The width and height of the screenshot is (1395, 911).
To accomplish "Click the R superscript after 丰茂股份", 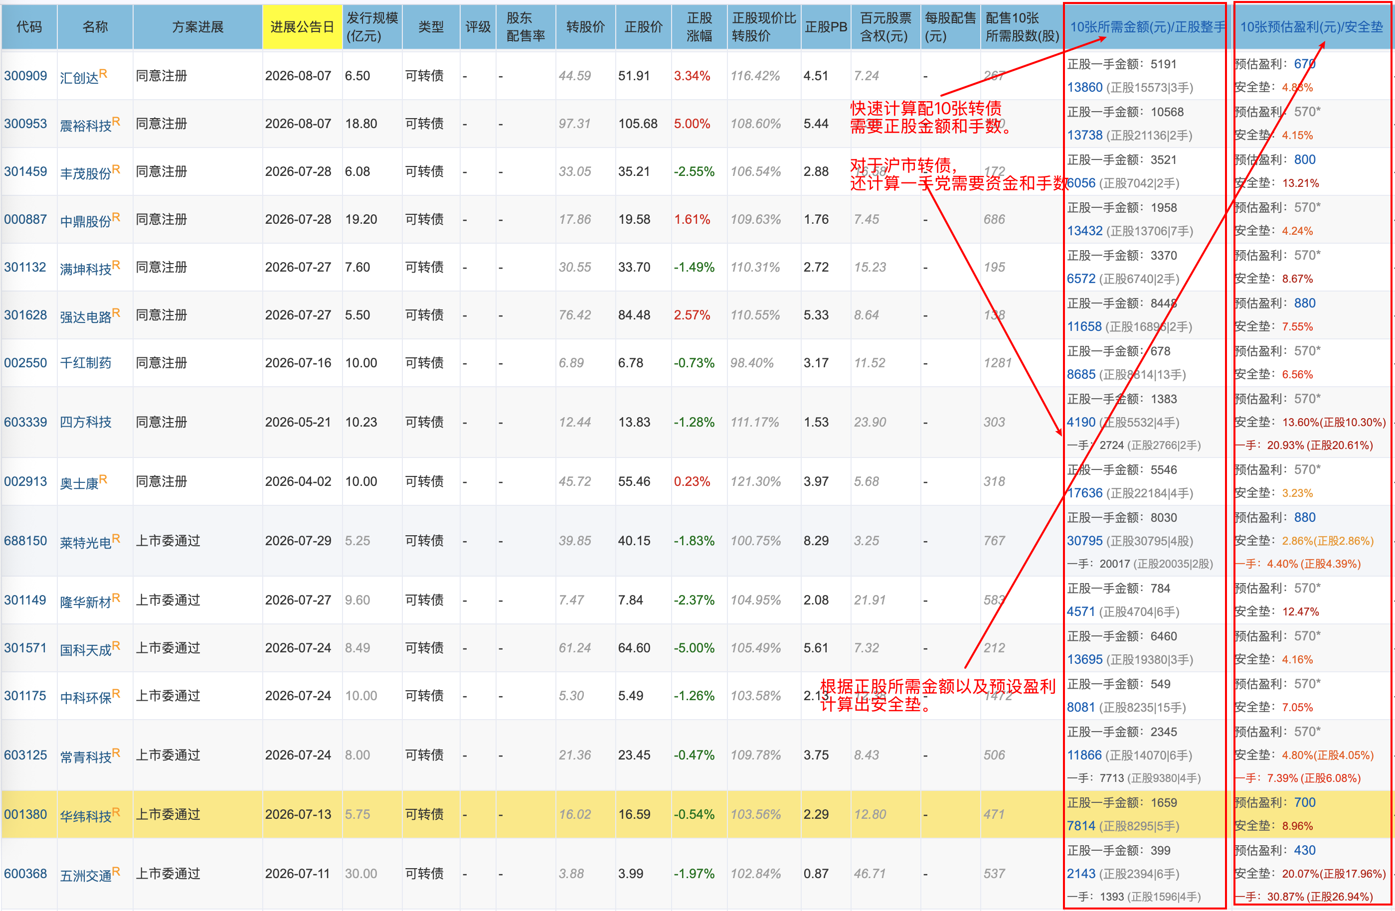I will (116, 169).
